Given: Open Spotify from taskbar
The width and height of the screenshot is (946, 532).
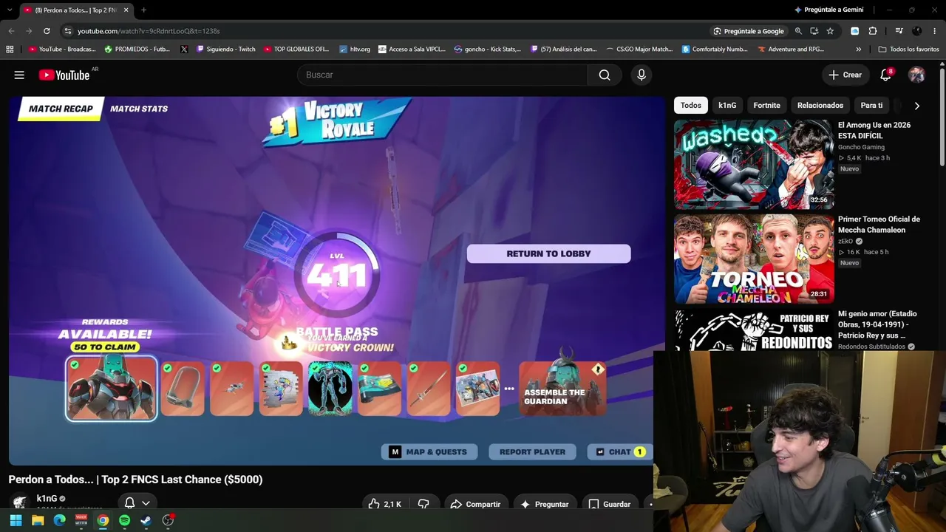Looking at the screenshot, I should point(124,520).
